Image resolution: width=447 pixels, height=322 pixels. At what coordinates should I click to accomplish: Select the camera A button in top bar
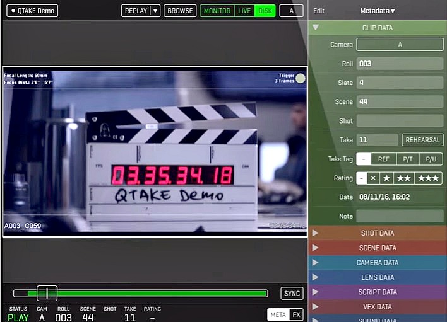pyautogui.click(x=291, y=11)
